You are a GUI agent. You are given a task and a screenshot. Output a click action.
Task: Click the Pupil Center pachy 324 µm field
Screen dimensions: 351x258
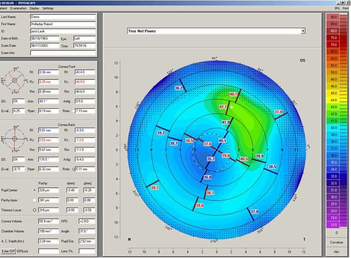tap(48, 190)
